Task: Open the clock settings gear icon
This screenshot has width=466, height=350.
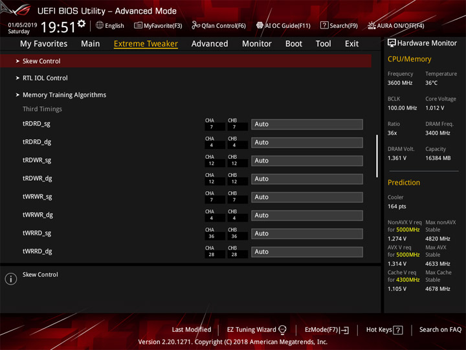Action: tap(82, 23)
